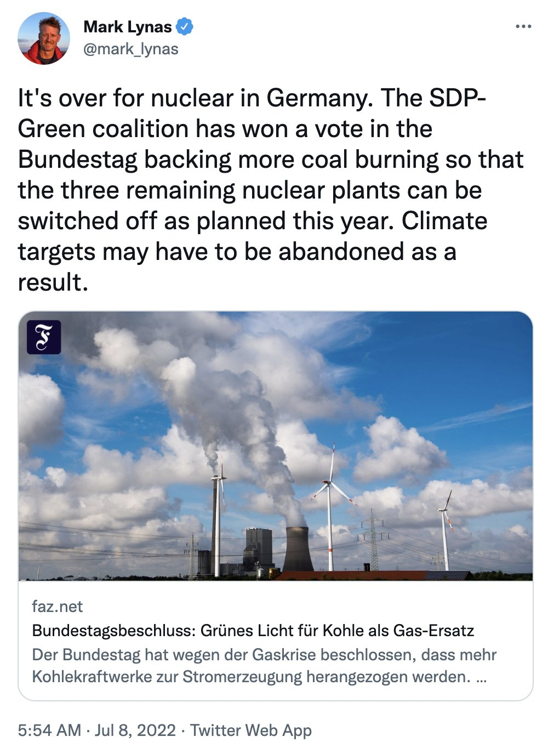Click the tweet text about nuclear in Germany
The height and width of the screenshot is (748, 548).
coord(271,190)
